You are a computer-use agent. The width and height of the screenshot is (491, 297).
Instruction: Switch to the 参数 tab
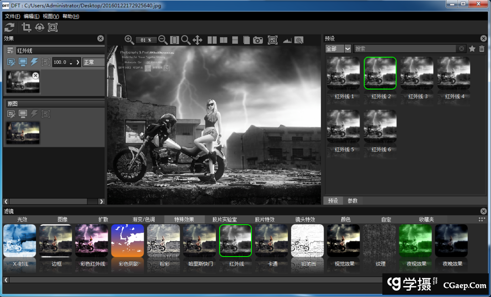[353, 201]
